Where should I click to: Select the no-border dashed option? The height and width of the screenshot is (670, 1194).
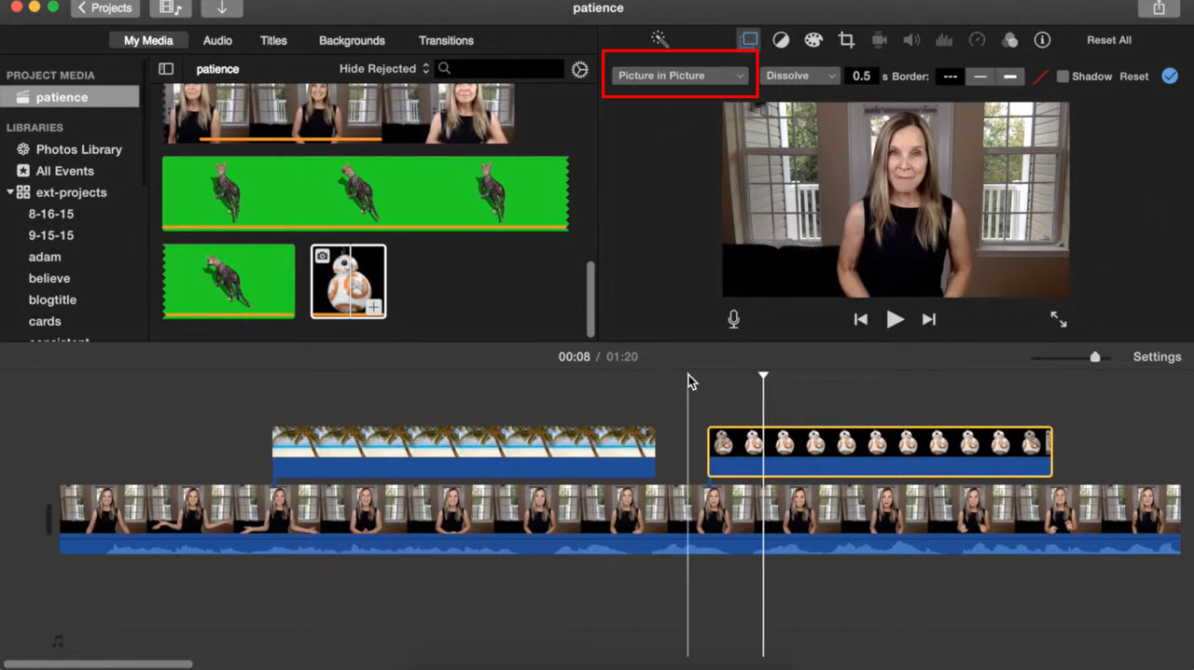[x=950, y=77]
